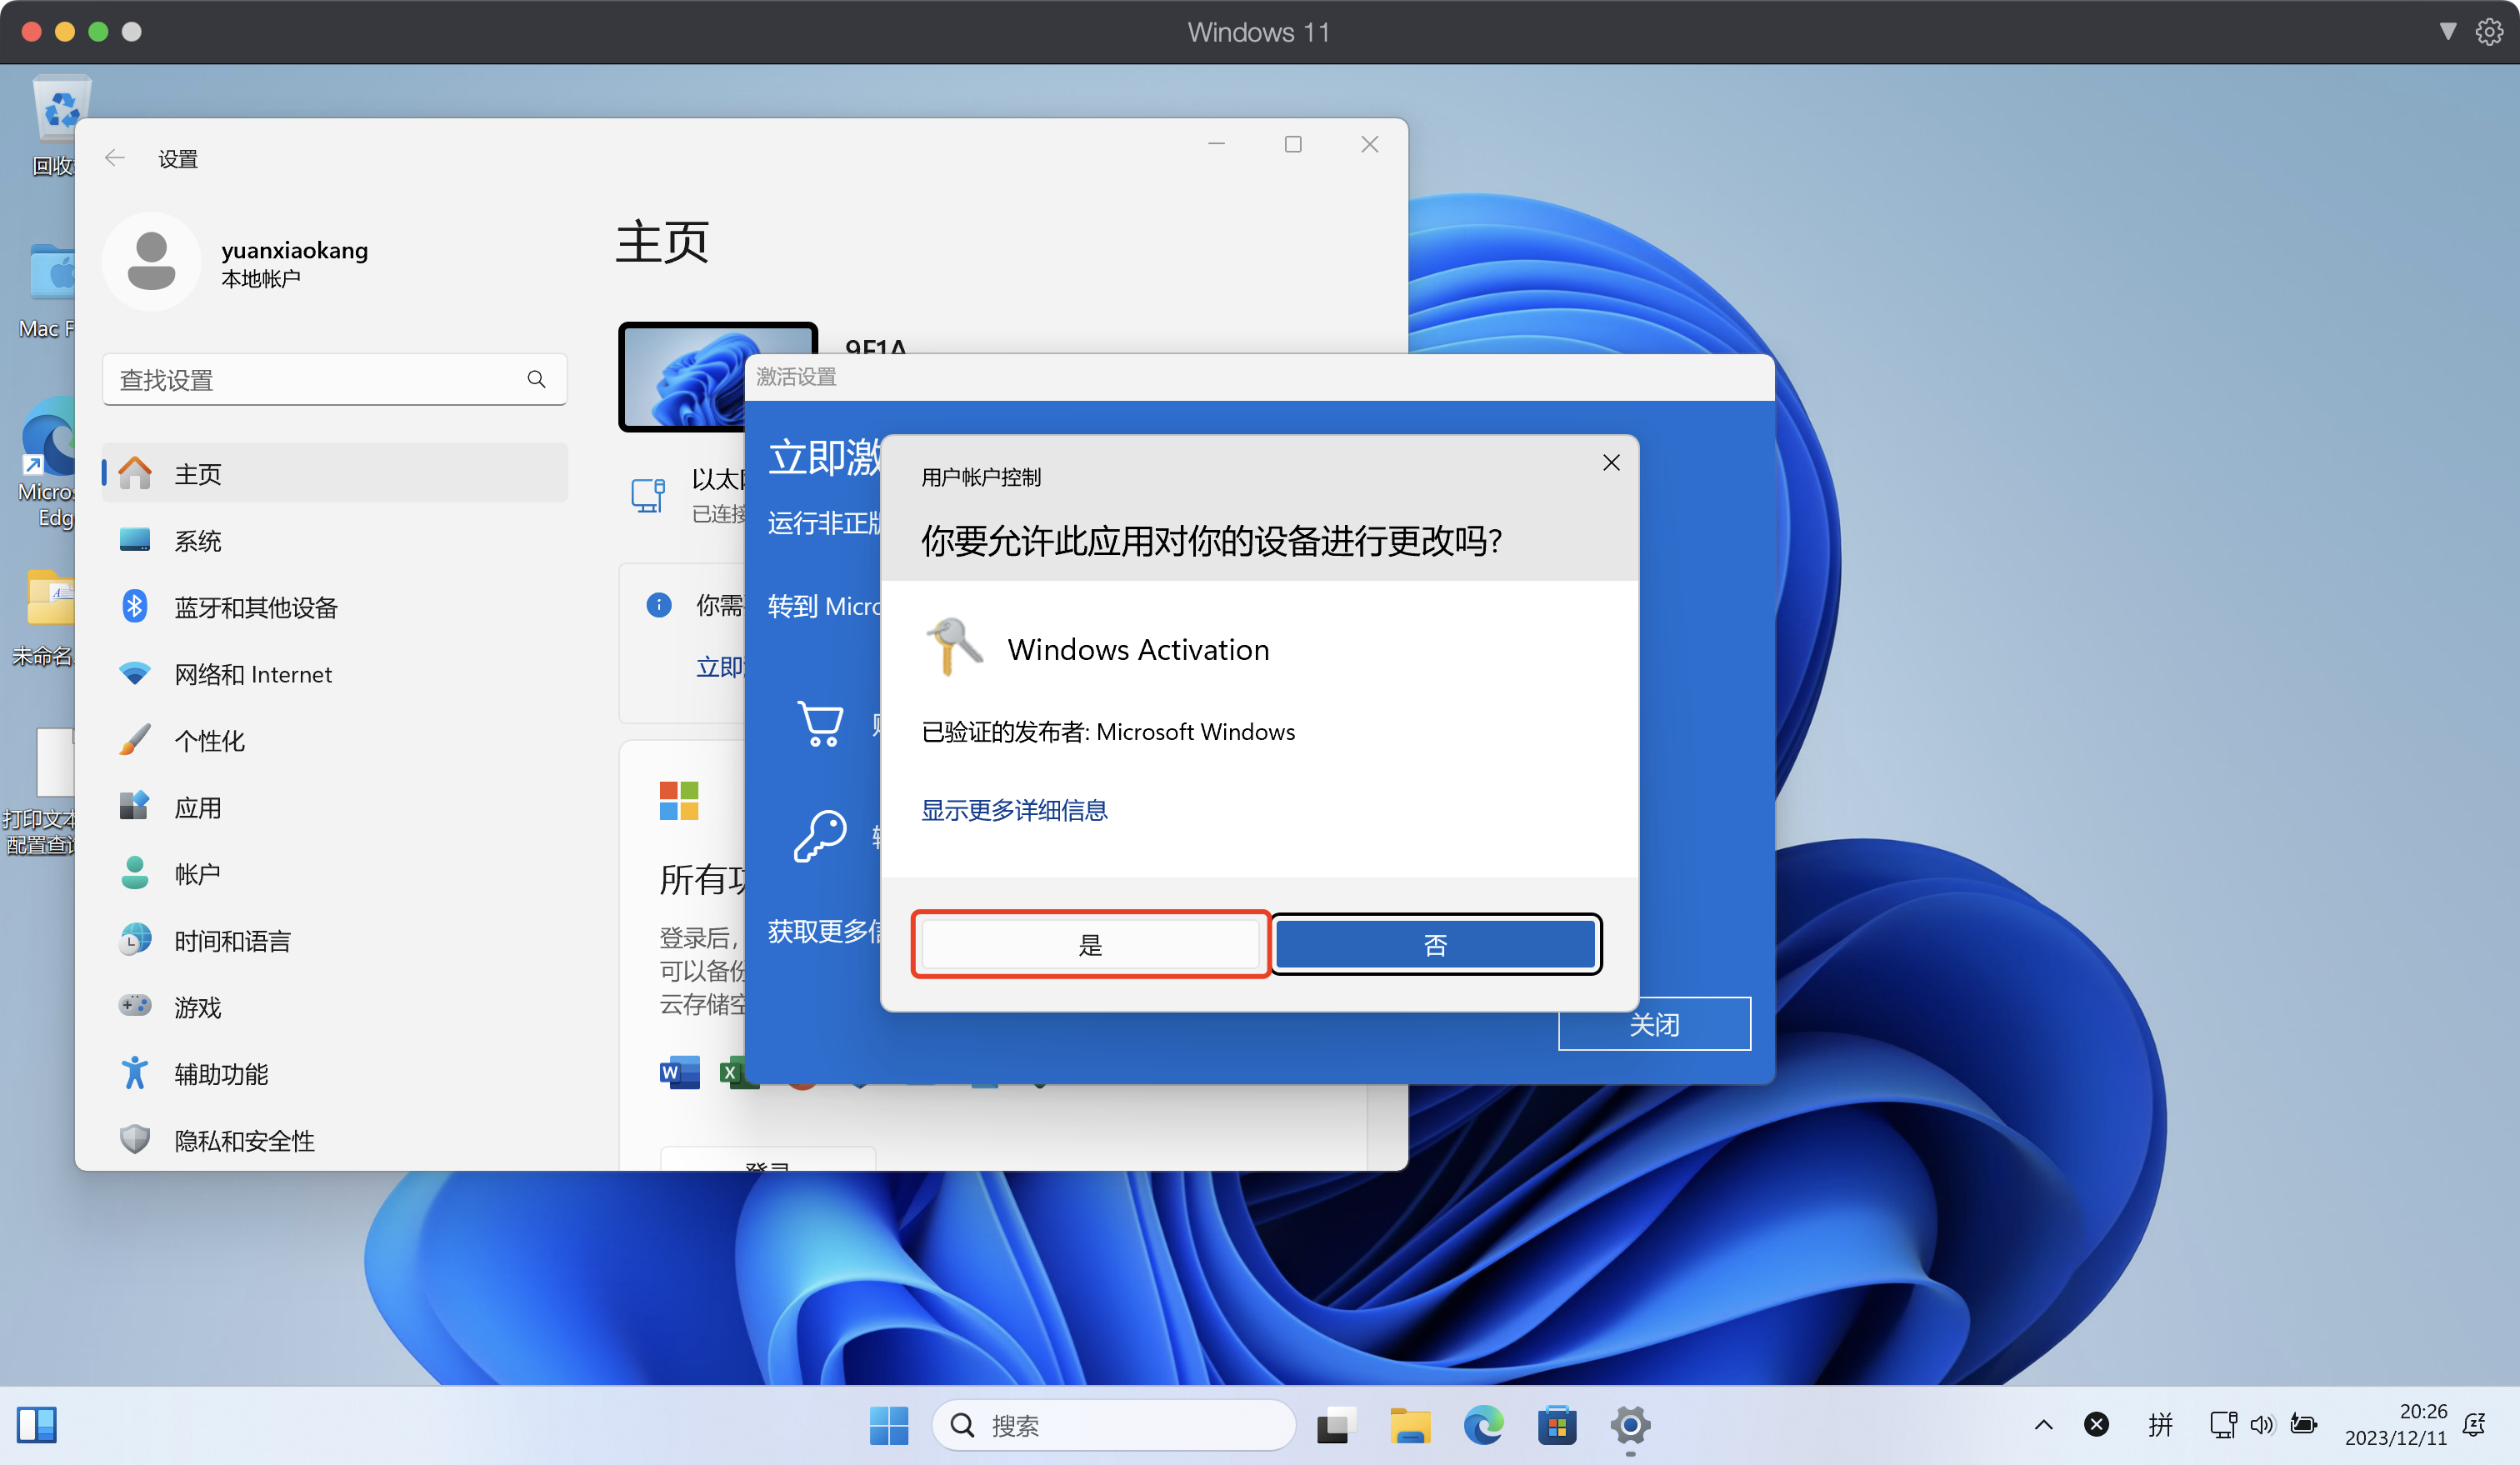Click the 否 button in UAC dialog

pyautogui.click(x=1435, y=944)
